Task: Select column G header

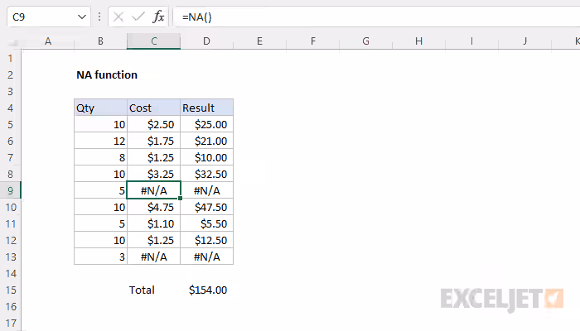Action: (366, 41)
